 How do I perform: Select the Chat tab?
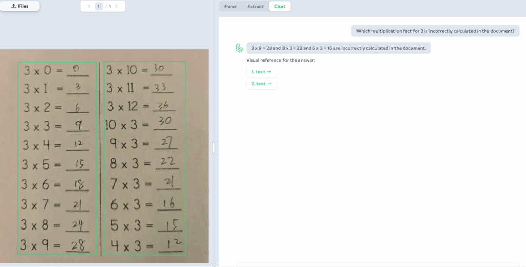(x=279, y=6)
